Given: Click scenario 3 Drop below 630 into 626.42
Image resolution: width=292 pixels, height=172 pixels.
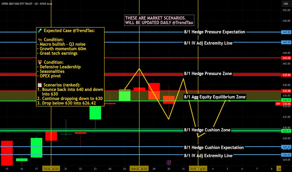Looking at the screenshot, I should 66,103.
